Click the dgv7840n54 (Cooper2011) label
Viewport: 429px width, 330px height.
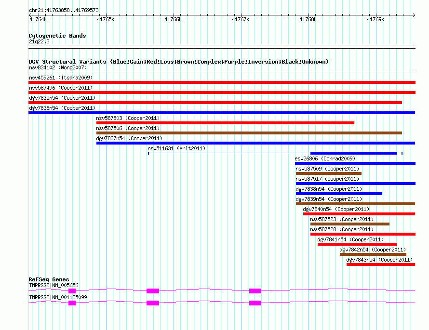pos(336,209)
